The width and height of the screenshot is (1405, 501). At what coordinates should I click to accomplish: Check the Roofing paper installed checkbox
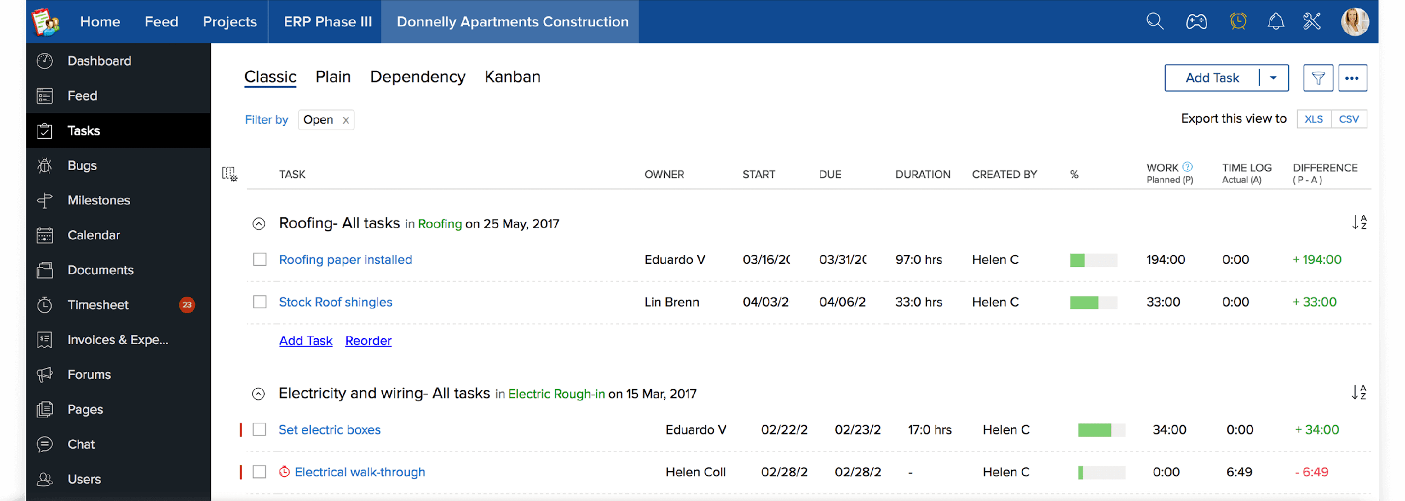(x=260, y=259)
